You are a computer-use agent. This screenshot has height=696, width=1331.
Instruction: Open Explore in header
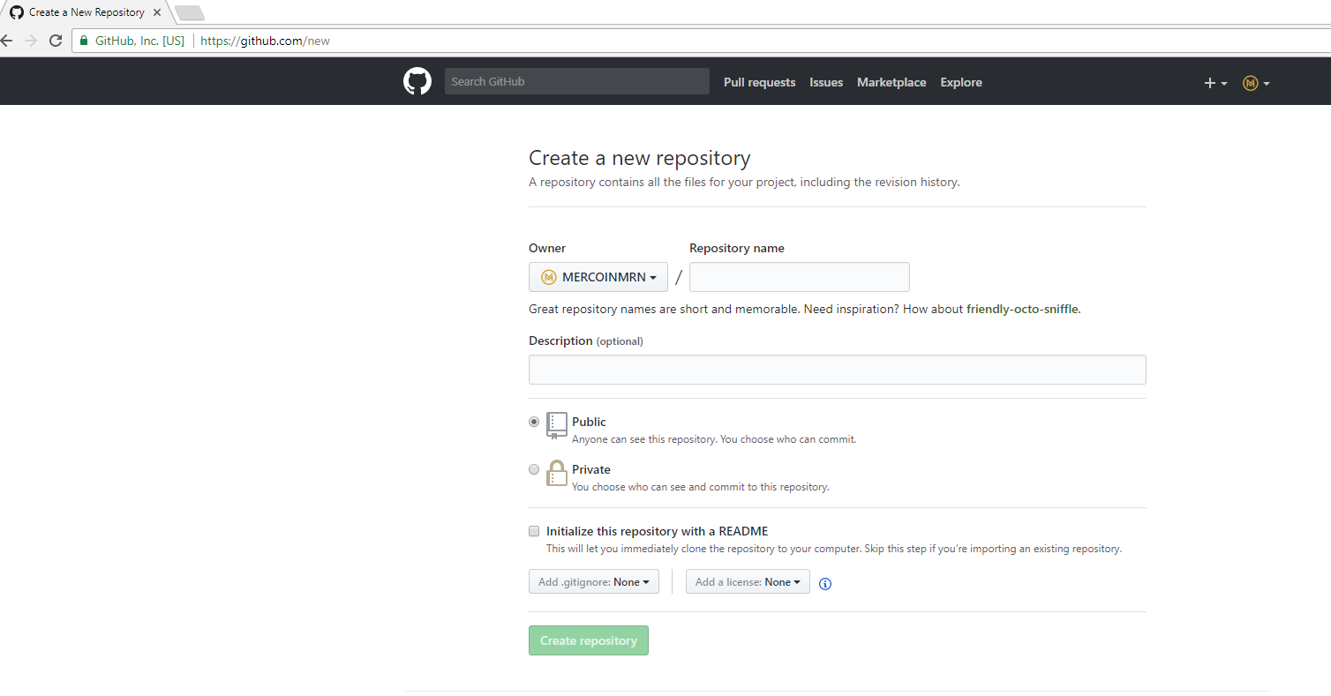(x=961, y=82)
